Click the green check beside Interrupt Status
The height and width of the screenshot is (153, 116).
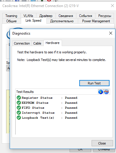click(19, 113)
